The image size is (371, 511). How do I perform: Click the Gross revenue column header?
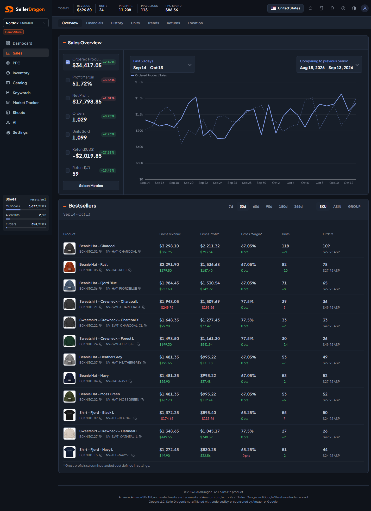point(170,234)
